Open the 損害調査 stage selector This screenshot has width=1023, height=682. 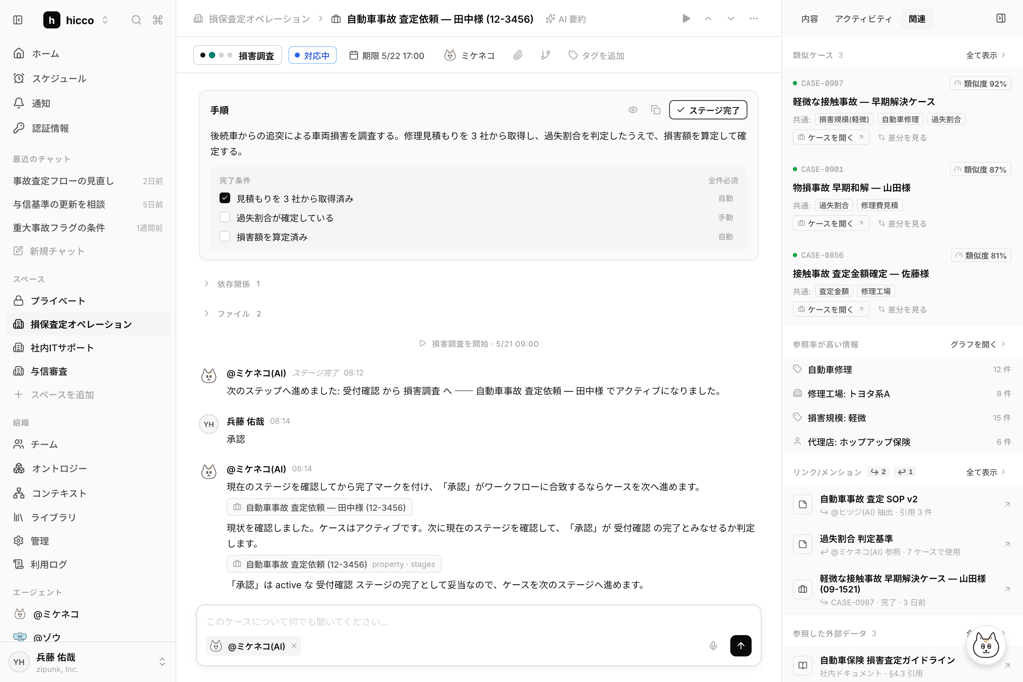coord(238,55)
